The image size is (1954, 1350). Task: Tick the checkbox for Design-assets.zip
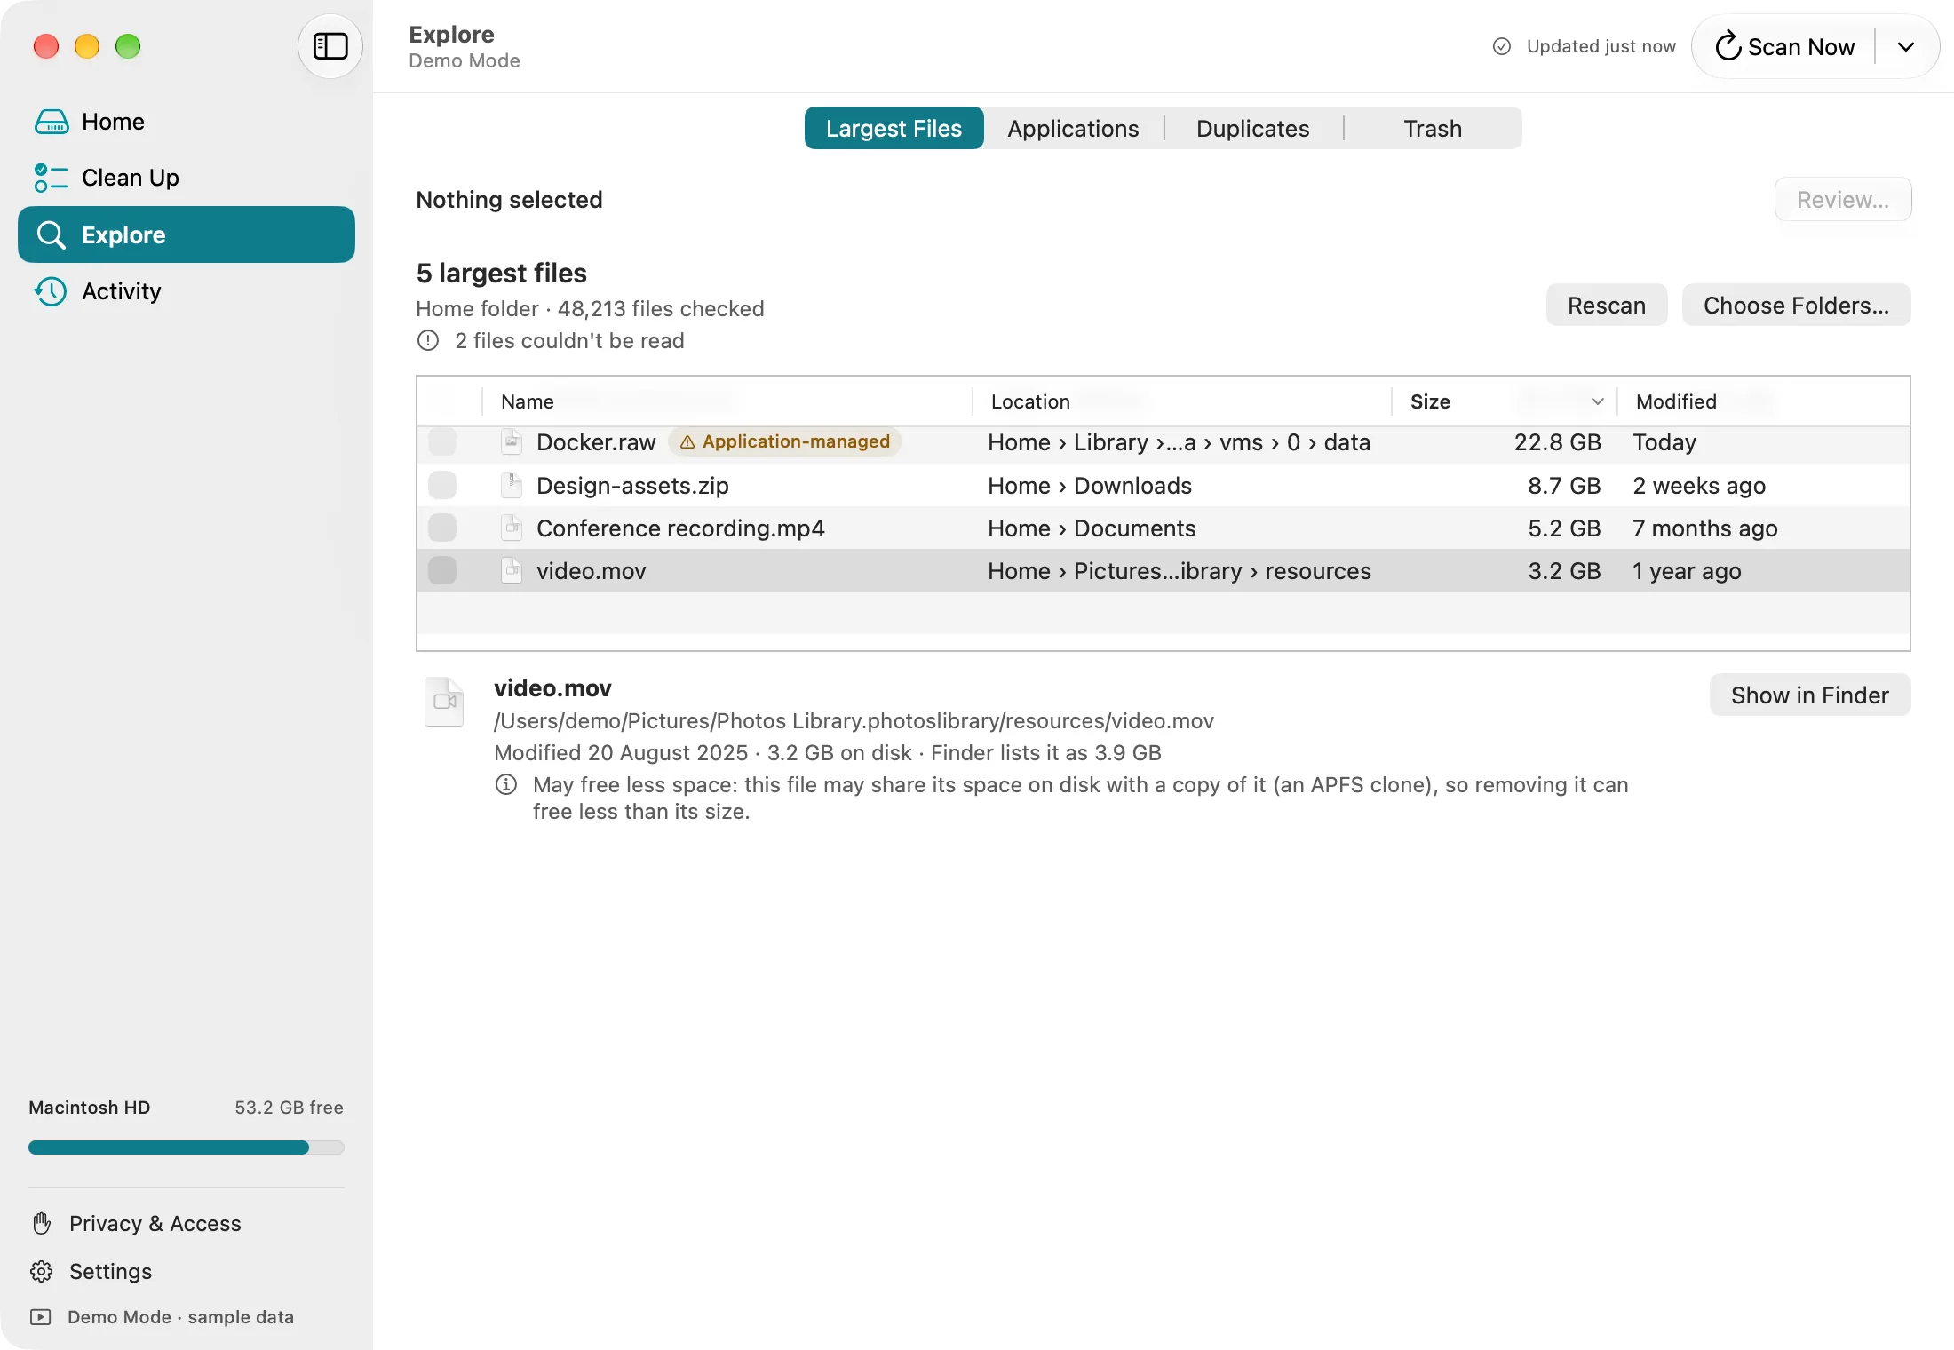point(442,485)
